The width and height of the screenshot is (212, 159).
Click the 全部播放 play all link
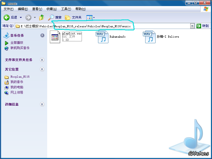(17, 43)
